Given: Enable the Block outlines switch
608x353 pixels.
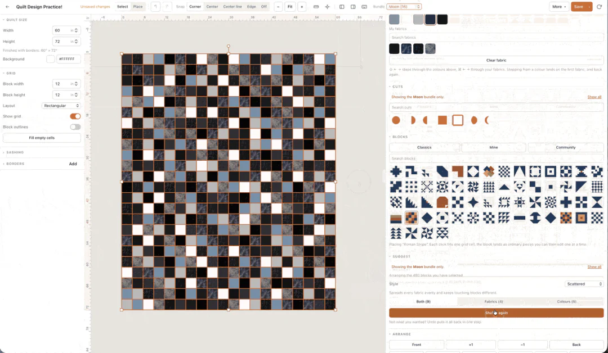Looking at the screenshot, I should coord(75,127).
